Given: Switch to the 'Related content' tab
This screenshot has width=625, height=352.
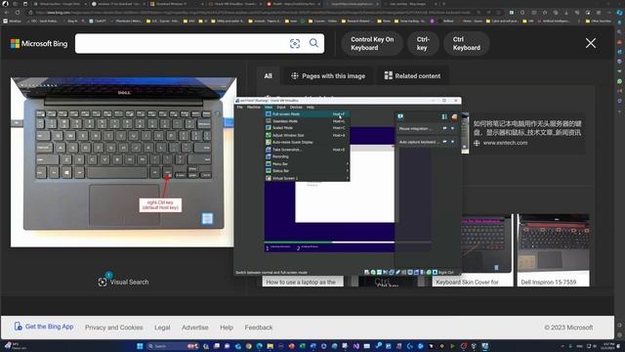Looking at the screenshot, I should click(x=412, y=76).
